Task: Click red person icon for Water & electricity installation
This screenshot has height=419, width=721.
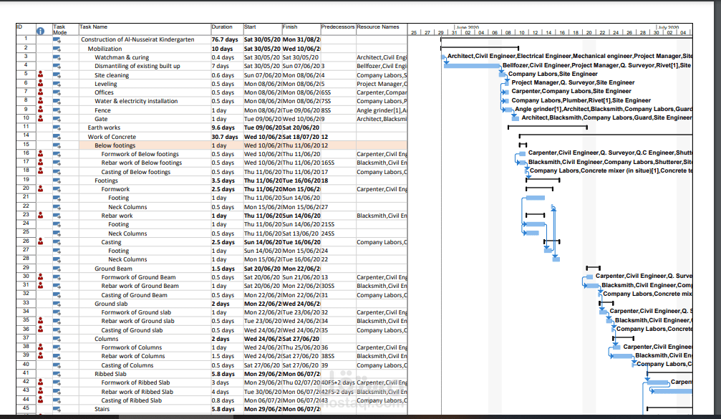Action: click(41, 101)
